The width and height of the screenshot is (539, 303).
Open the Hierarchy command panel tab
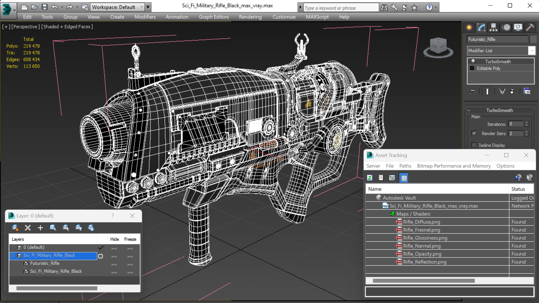click(x=493, y=27)
